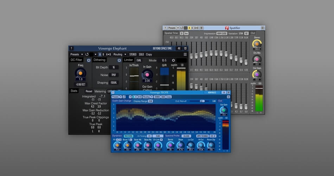Click TEOTE reset circular arrow icon
This screenshot has height=176, width=334.
pos(124,97)
